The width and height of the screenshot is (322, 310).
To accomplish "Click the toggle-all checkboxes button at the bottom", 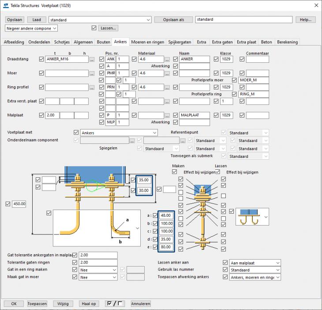I will 115,304.
